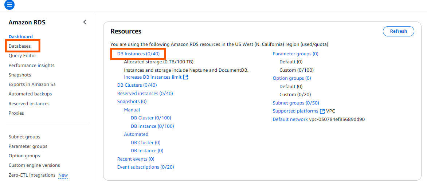Click the Manual snapshots link

pyautogui.click(x=132, y=110)
